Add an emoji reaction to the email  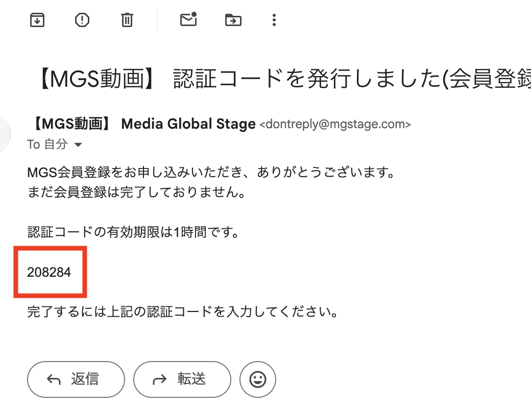(x=258, y=379)
